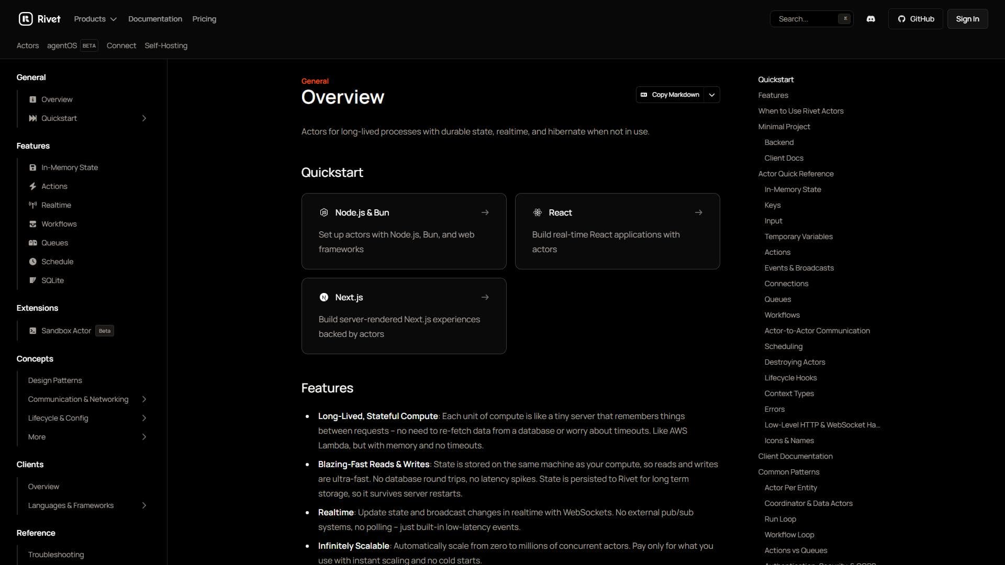Jump to Destroying Actors in contents

coord(795,362)
